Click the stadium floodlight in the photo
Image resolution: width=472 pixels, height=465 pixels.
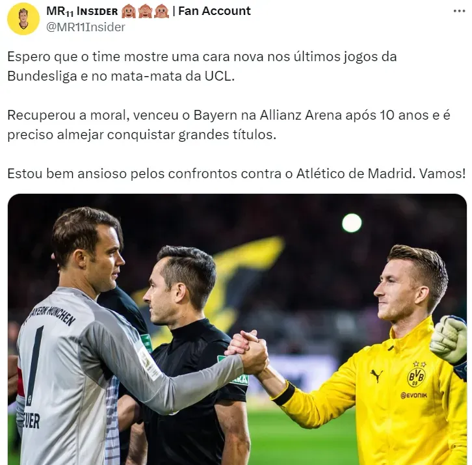tap(352, 223)
